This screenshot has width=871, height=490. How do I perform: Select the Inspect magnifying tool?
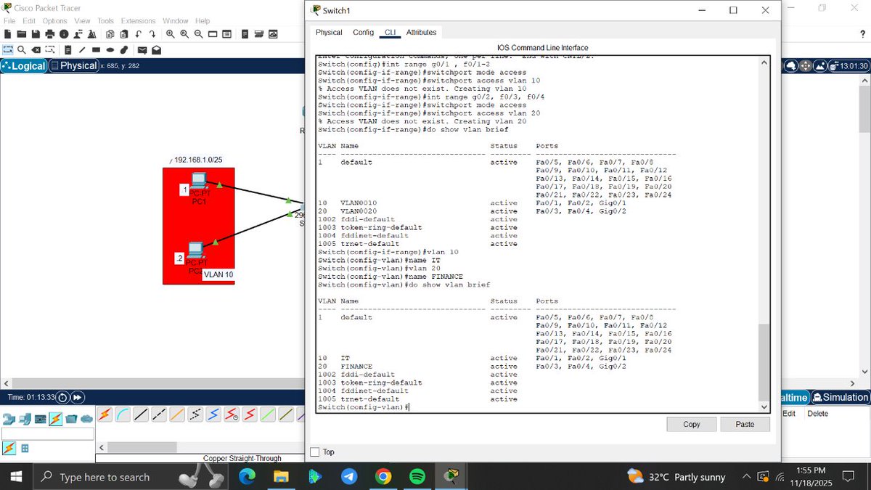click(x=22, y=49)
